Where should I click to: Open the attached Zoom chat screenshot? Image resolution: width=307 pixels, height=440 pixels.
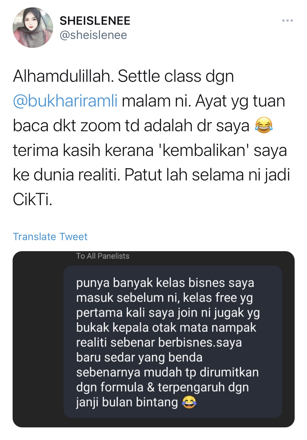154,339
